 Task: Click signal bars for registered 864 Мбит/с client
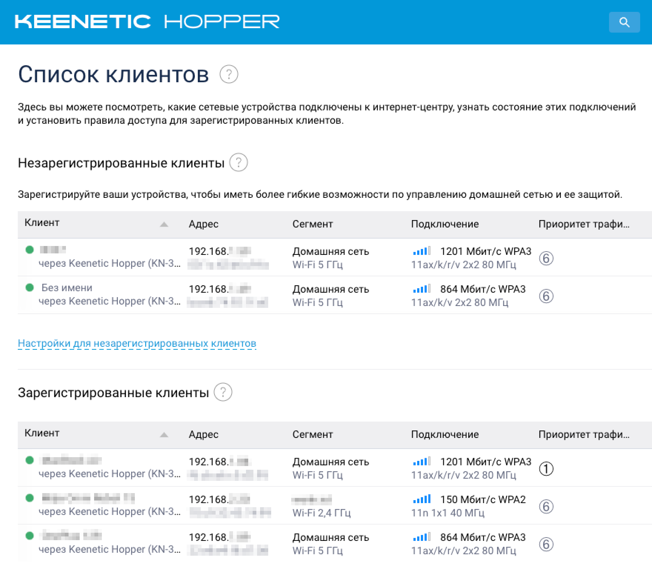422,537
